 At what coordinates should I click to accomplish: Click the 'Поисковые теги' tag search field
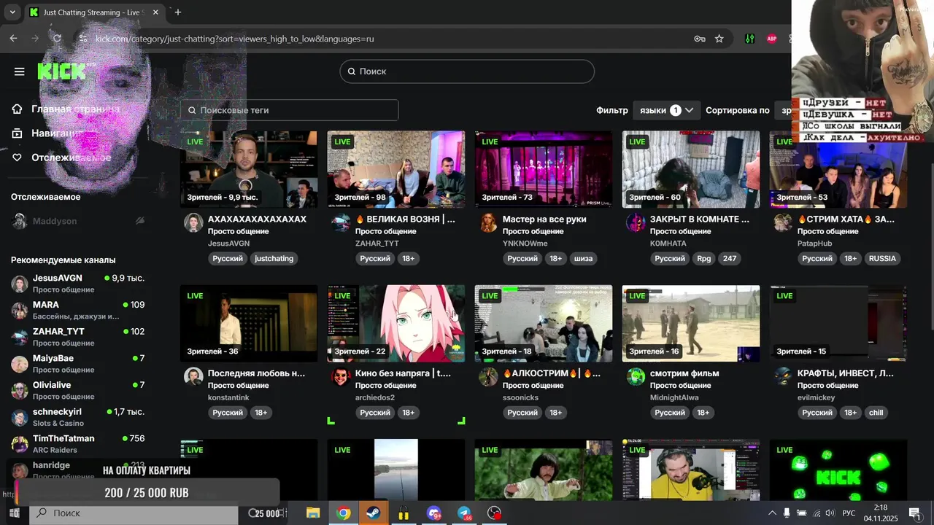290,110
